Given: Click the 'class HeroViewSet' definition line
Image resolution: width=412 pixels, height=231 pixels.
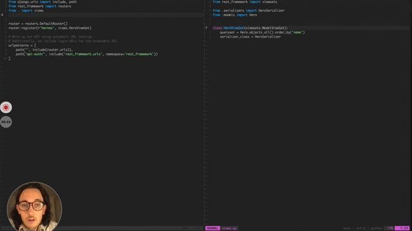Looking at the screenshot, I should pyautogui.click(x=250, y=28).
